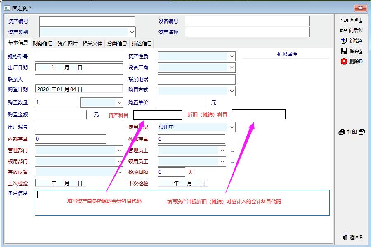Switch to the 财务信息 tab

[43, 43]
